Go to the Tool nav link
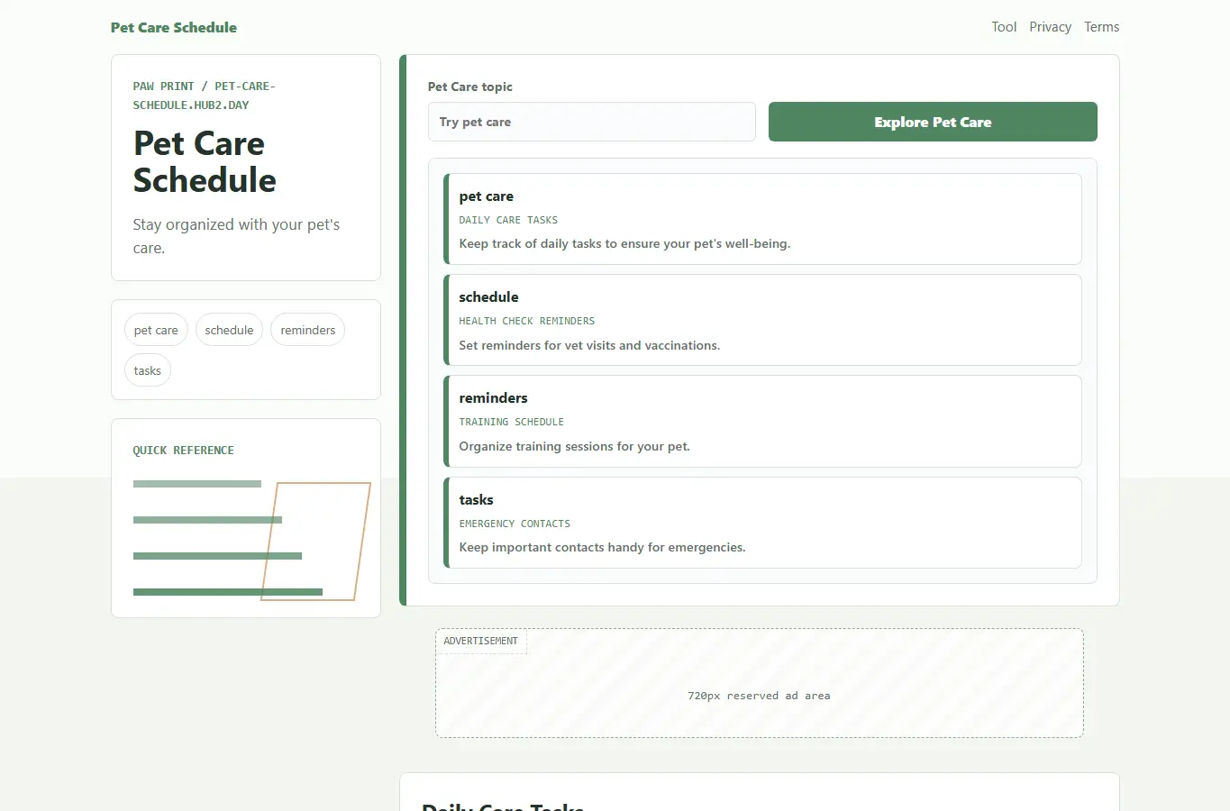 1004,27
